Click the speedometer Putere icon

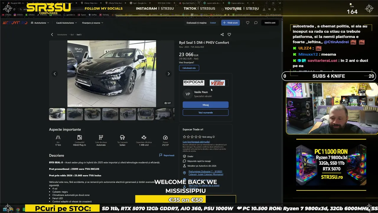point(165,137)
